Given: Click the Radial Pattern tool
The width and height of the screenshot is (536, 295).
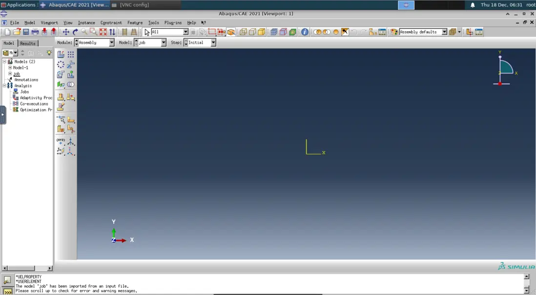Looking at the screenshot, I should [x=61, y=64].
